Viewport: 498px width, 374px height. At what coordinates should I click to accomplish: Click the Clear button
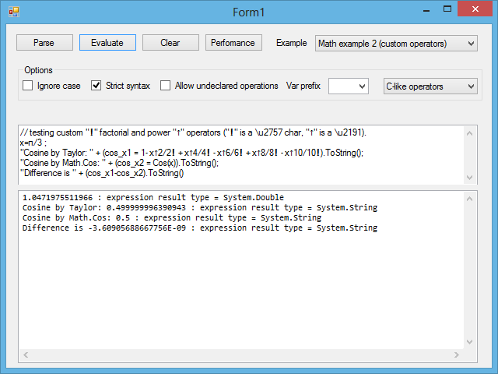pos(170,43)
